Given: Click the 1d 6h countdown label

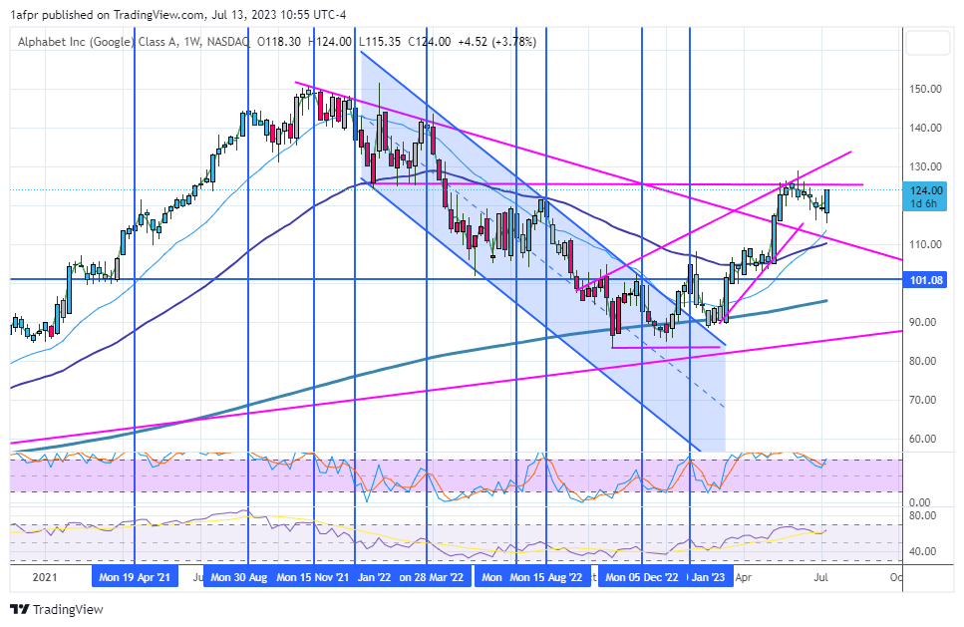Looking at the screenshot, I should (x=925, y=204).
